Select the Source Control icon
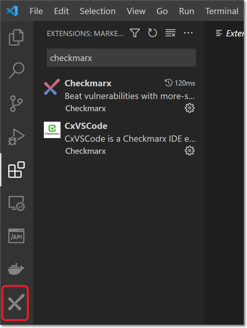This screenshot has width=247, height=328. point(15,103)
